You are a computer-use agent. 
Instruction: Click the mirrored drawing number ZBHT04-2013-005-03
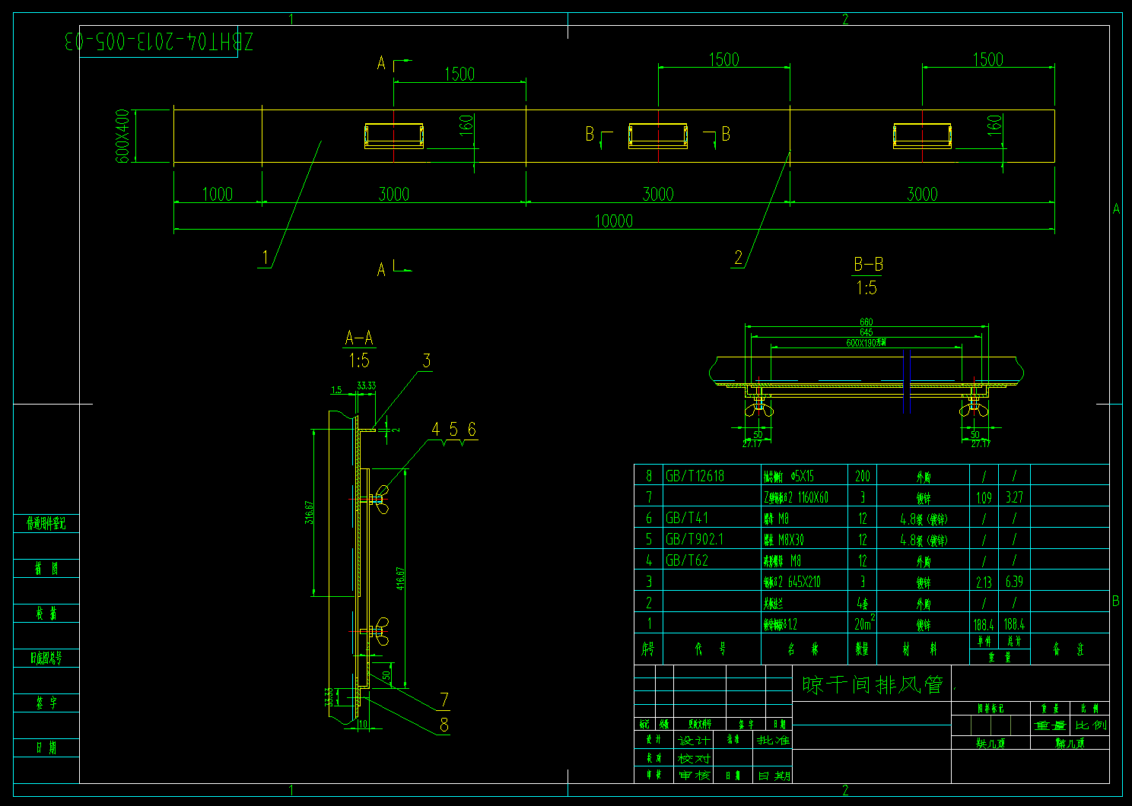click(x=158, y=41)
